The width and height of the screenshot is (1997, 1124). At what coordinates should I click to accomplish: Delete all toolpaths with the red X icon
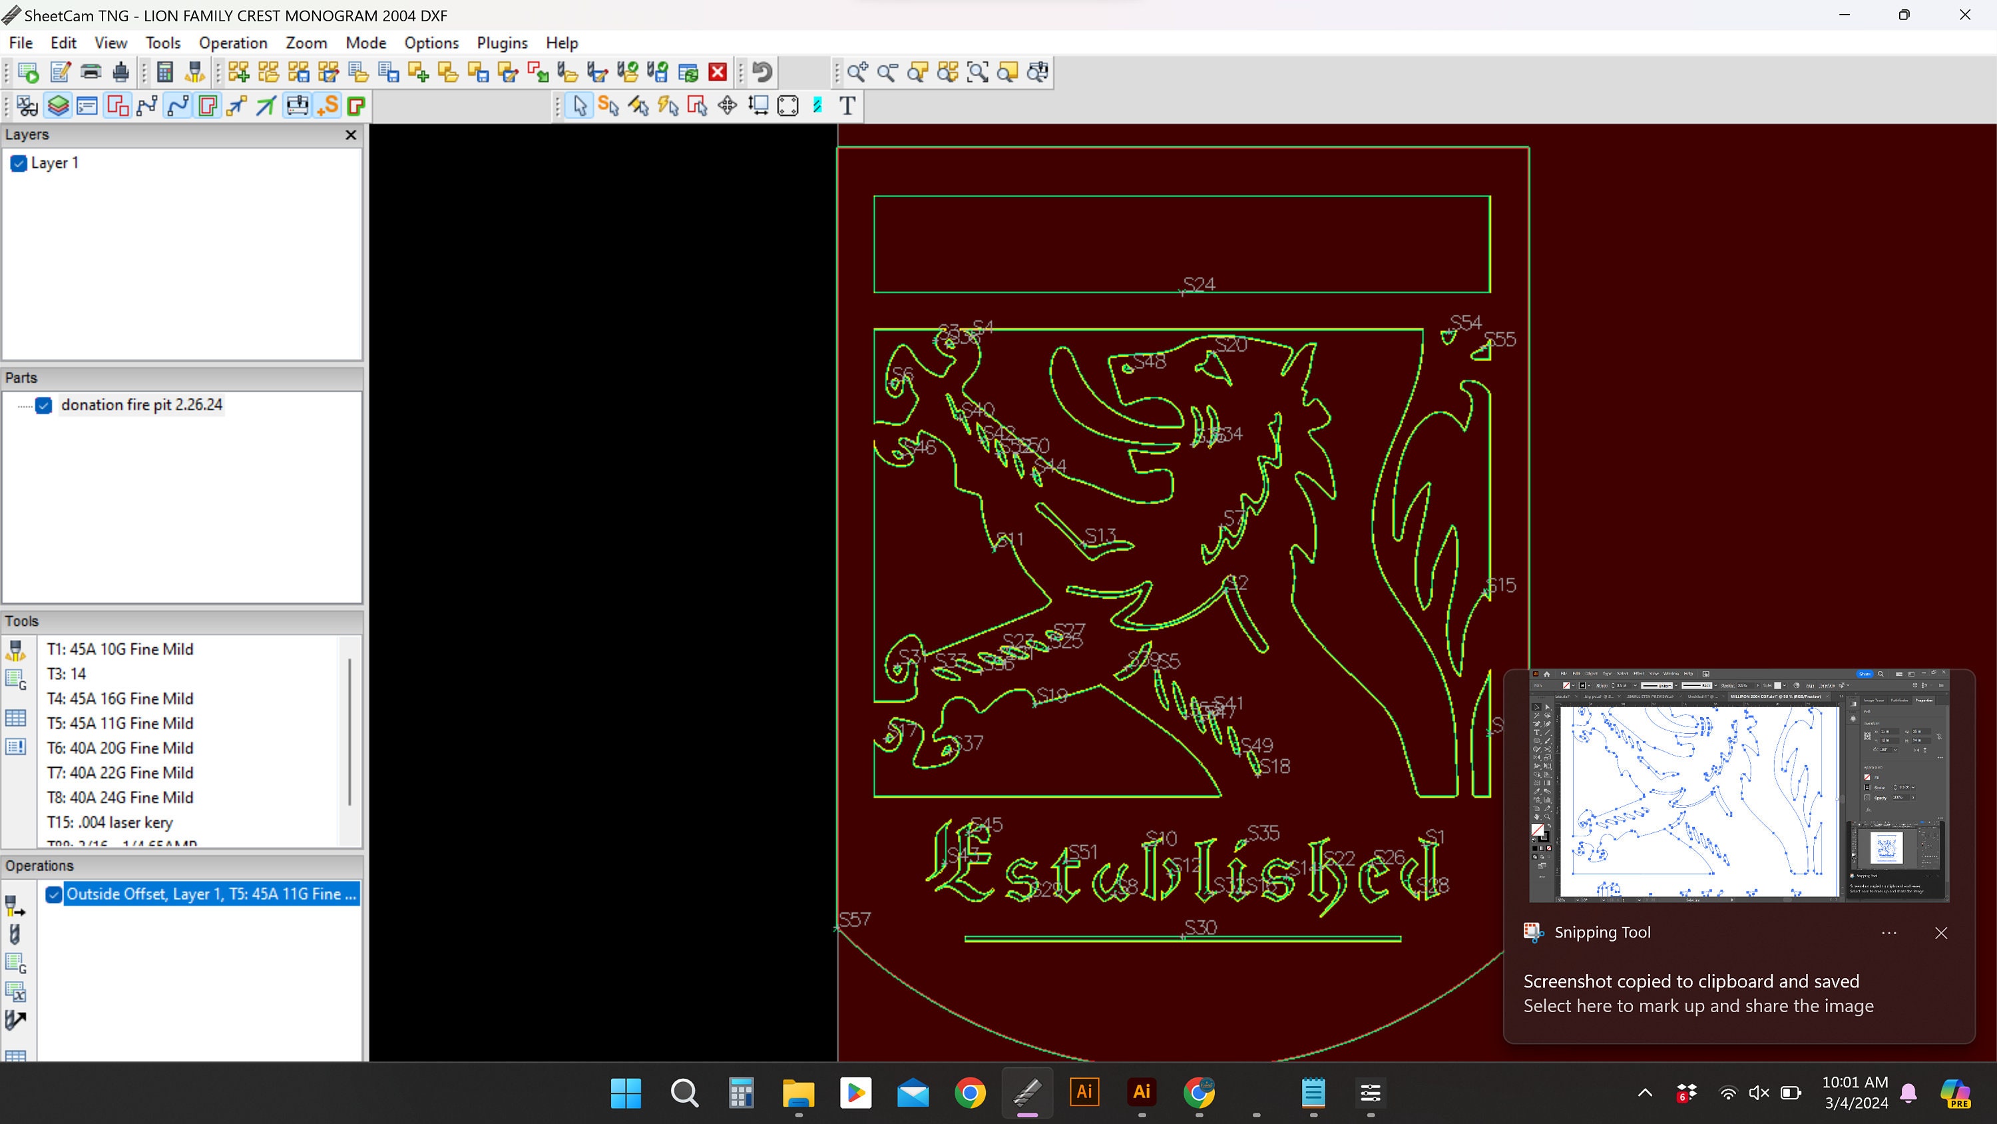[x=717, y=72]
